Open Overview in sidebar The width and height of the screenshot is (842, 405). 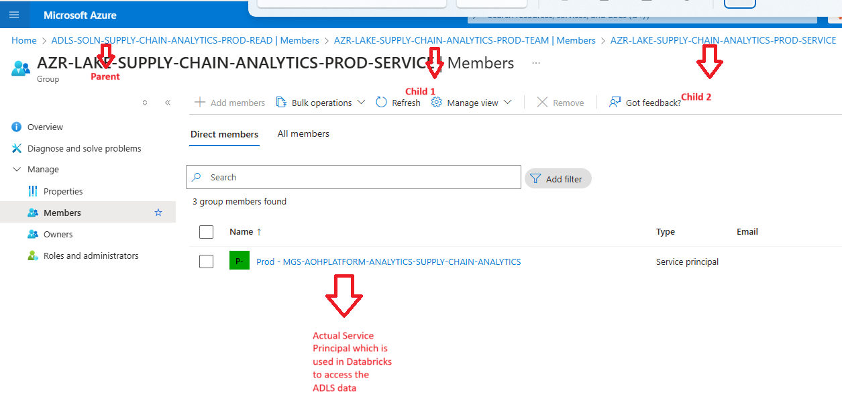(45, 127)
